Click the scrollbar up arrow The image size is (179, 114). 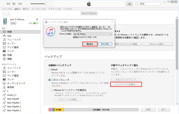tap(177, 18)
